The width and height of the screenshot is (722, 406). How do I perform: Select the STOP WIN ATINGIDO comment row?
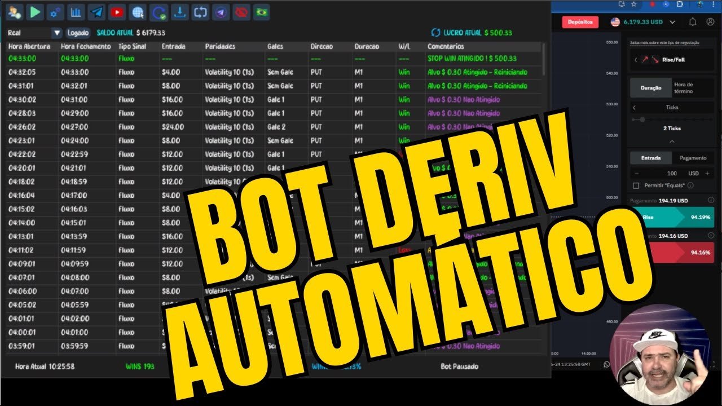pos(472,59)
